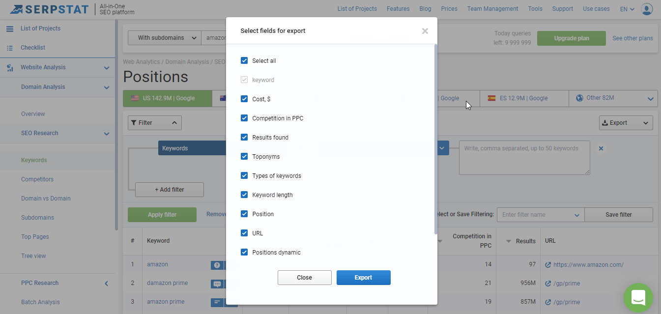
Task: Uncheck the Position checkbox
Action: coord(244,214)
